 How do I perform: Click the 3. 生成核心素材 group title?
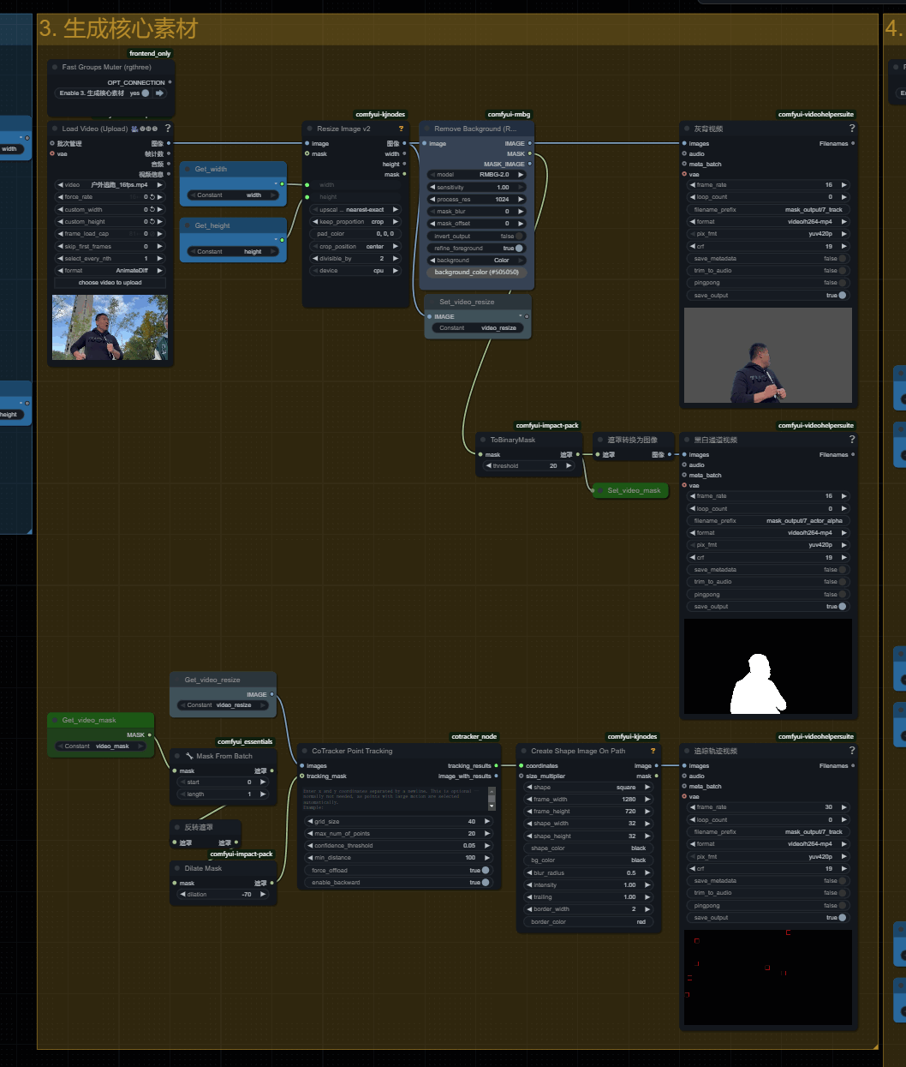tap(118, 29)
